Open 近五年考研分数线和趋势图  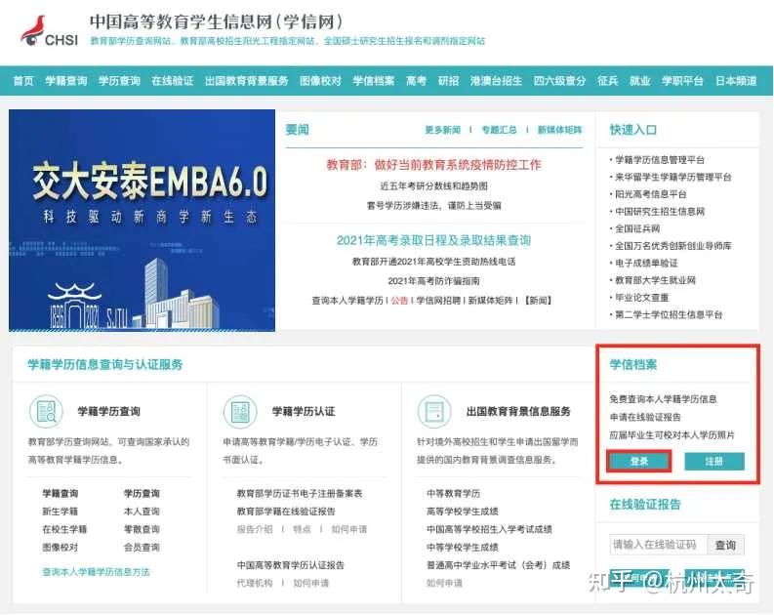pyautogui.click(x=434, y=186)
